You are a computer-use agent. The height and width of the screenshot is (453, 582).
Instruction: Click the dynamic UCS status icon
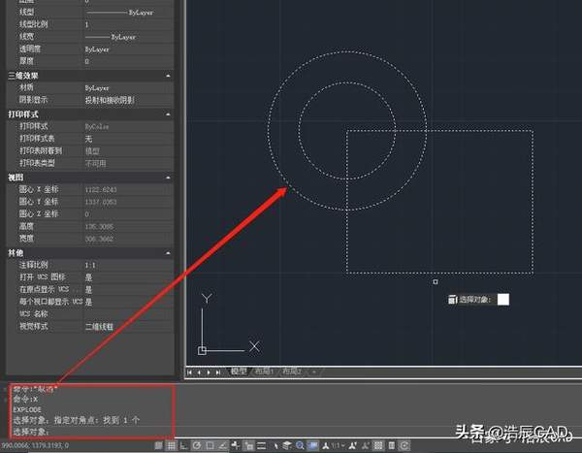click(236, 445)
